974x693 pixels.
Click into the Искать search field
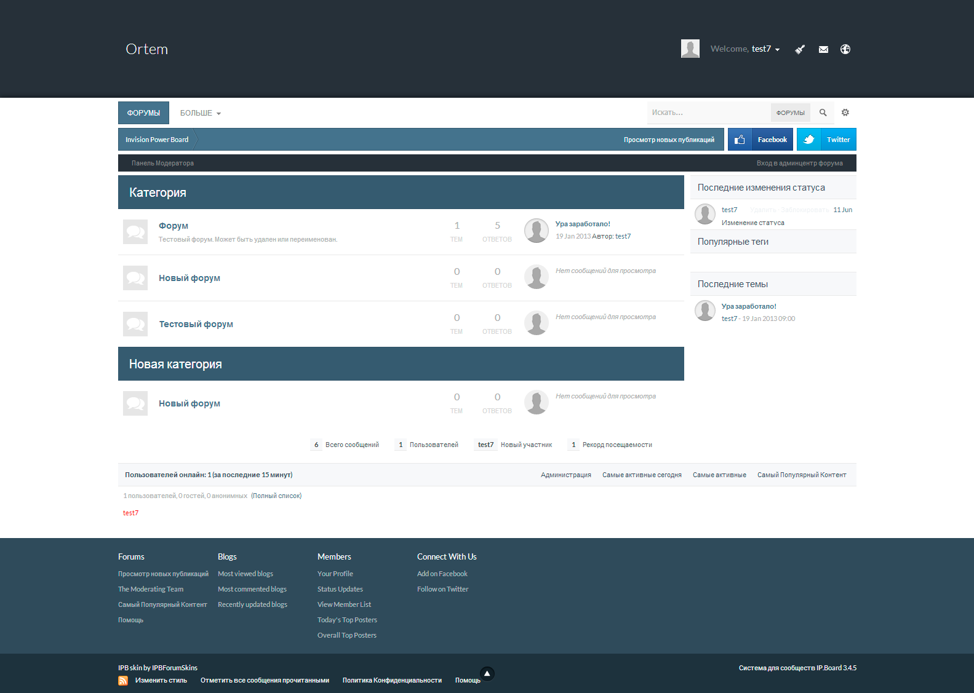pyautogui.click(x=708, y=113)
